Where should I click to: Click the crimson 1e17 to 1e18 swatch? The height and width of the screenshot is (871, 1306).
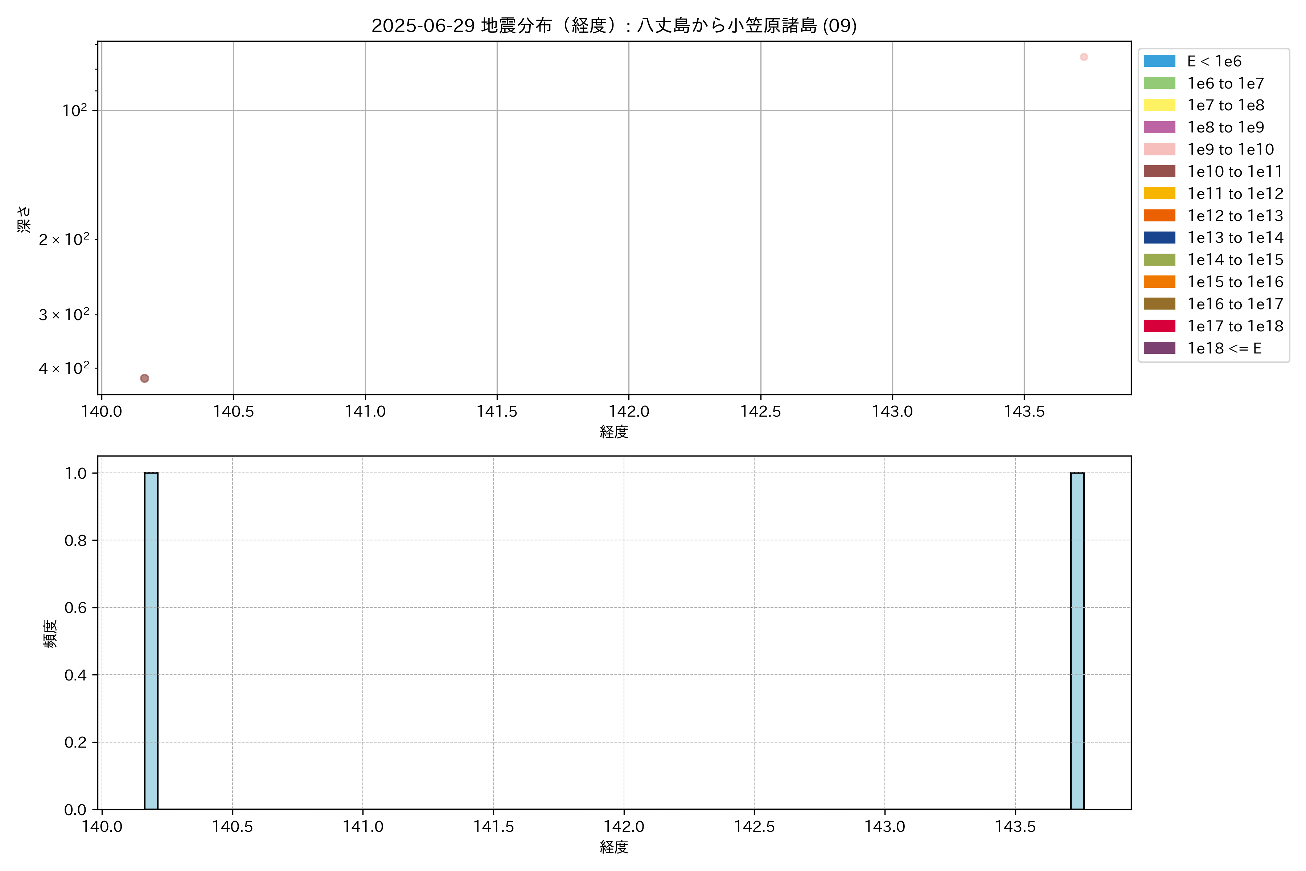point(1159,326)
